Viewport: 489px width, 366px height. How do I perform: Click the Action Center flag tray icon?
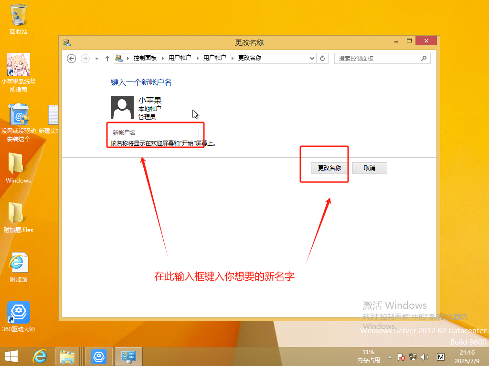pos(401,357)
